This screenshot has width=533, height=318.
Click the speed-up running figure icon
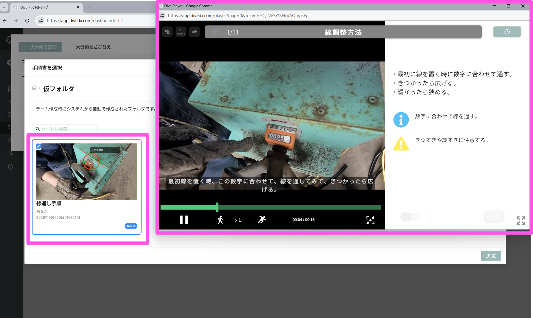(262, 220)
